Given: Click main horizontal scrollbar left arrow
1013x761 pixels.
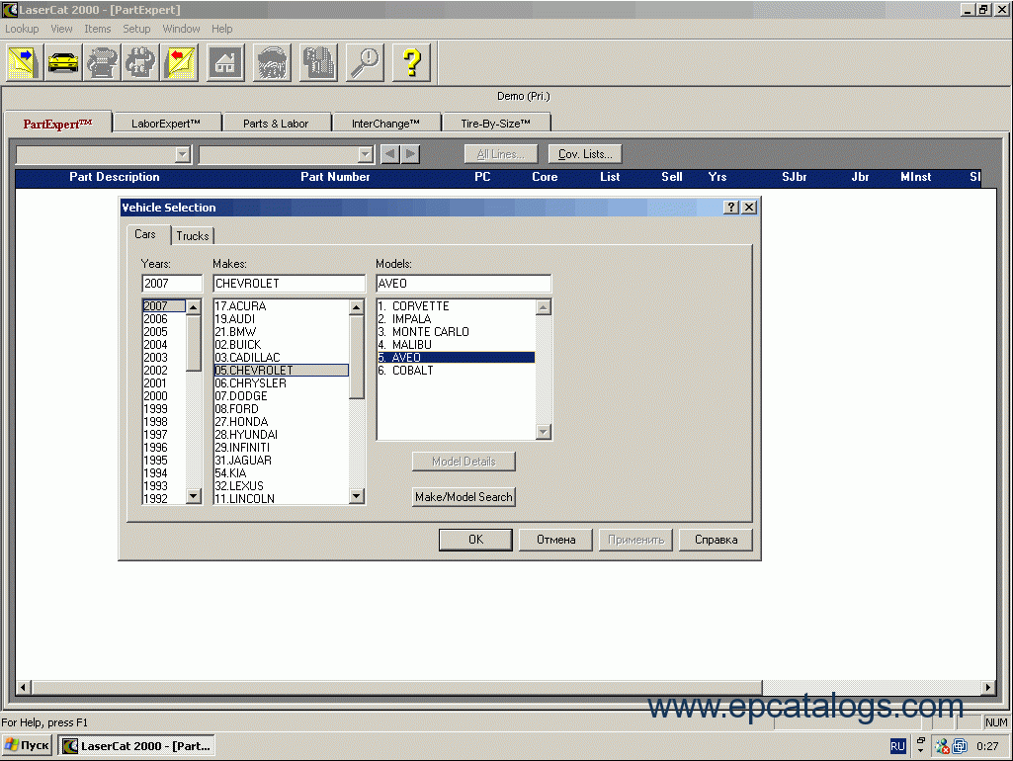Looking at the screenshot, I should click(23, 687).
